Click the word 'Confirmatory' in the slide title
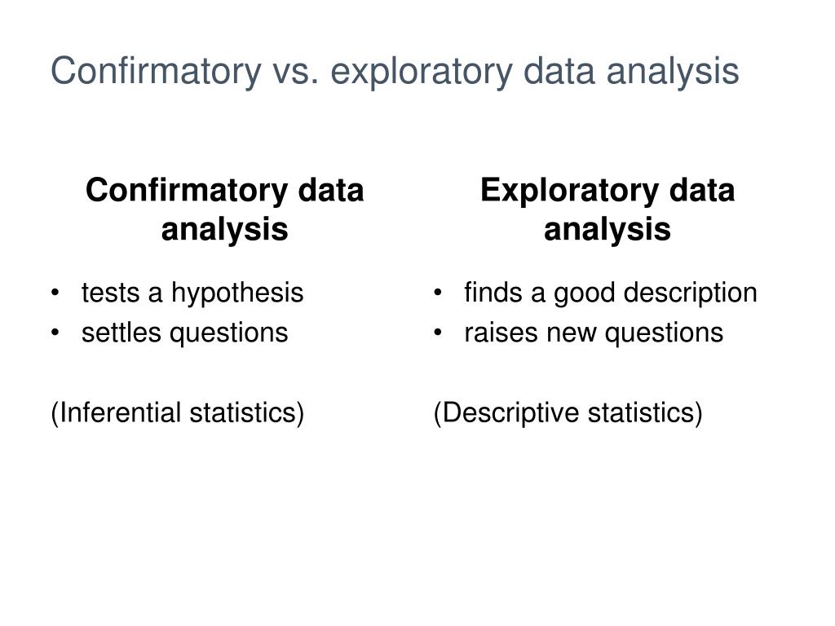Viewport: 835px width, 626px height. (156, 72)
